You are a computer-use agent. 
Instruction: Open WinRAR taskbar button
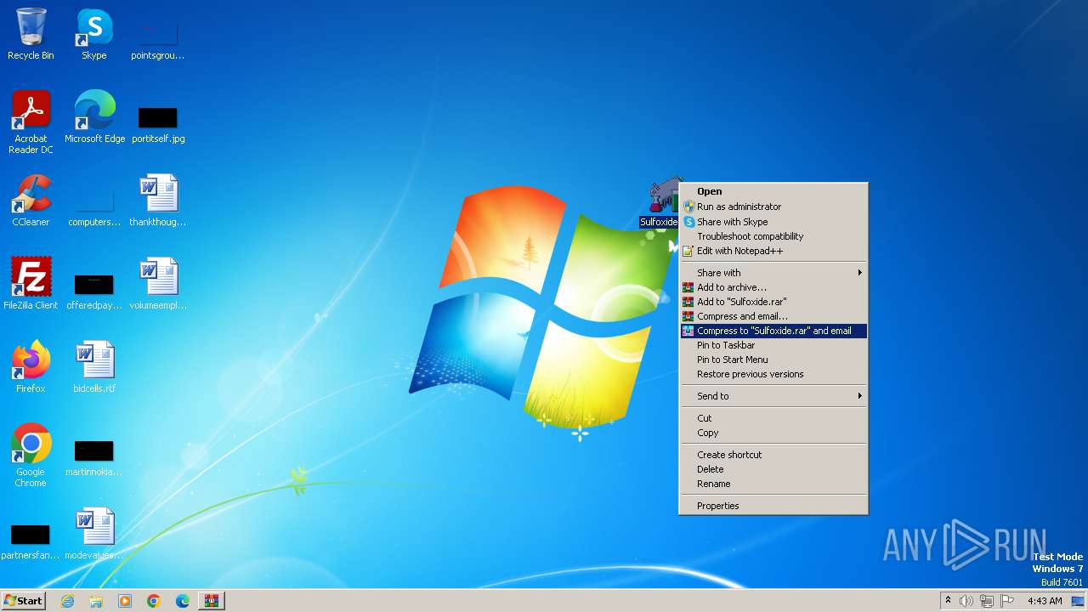[212, 601]
